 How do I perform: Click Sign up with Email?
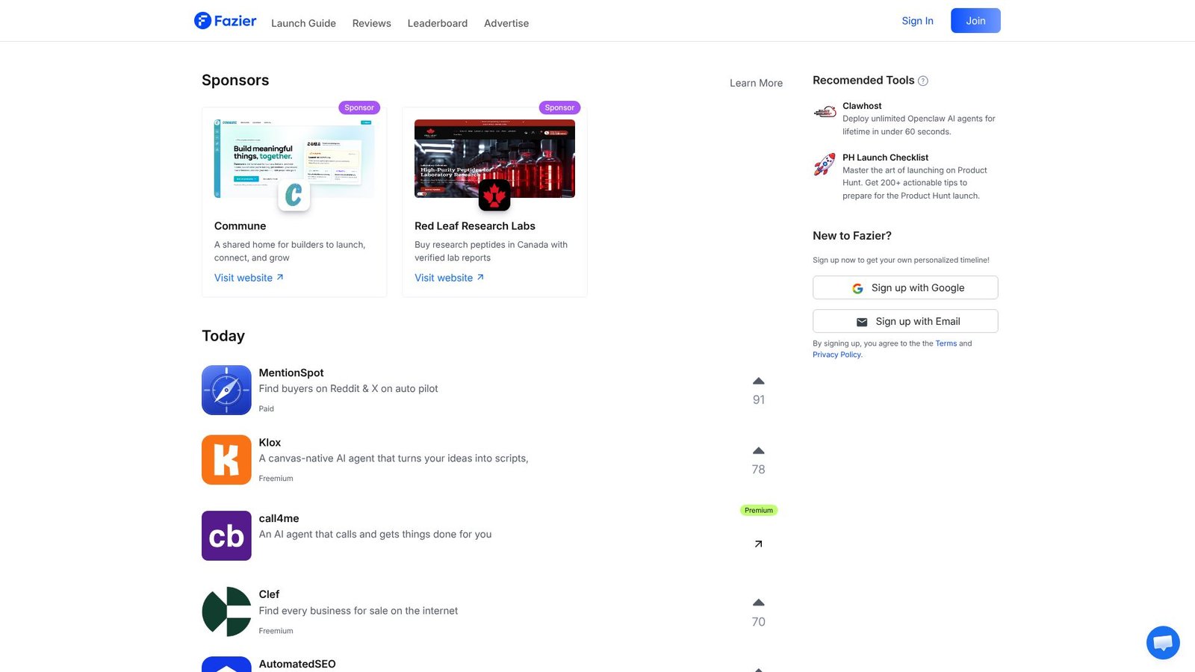click(905, 321)
